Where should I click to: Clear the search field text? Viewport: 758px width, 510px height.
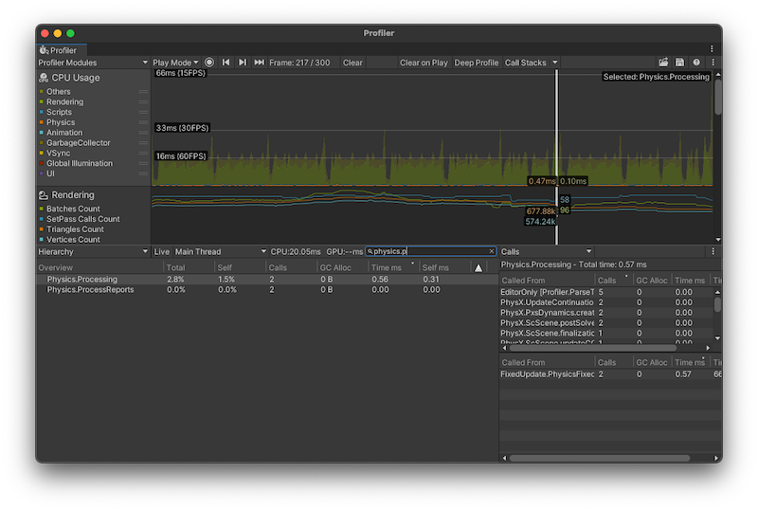tap(491, 251)
